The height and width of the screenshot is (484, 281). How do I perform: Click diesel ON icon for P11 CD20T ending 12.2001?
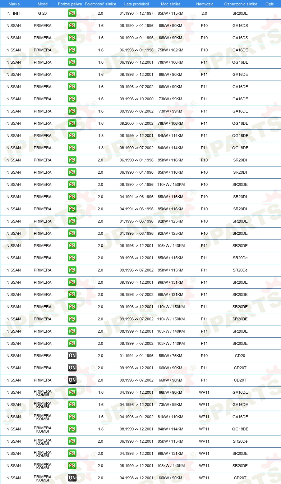(x=72, y=368)
